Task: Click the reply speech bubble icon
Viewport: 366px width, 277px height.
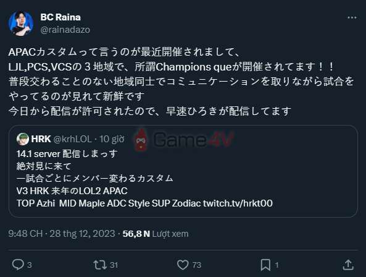Action: point(18,265)
